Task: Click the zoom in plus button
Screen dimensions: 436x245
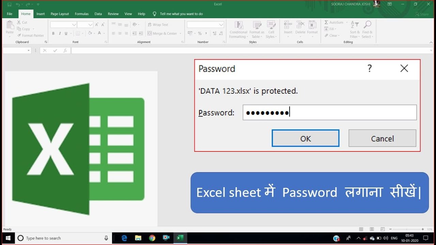Action: tap(423, 229)
